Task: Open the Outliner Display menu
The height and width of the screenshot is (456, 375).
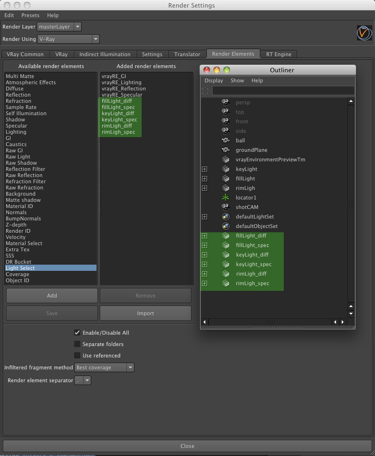Action: click(x=214, y=80)
